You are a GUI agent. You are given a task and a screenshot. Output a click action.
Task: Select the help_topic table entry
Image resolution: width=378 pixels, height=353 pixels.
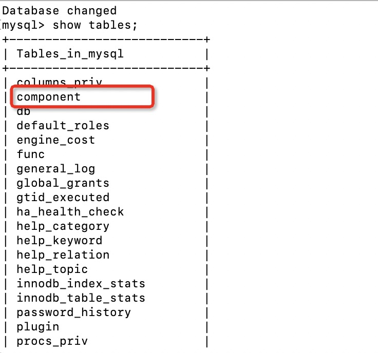tap(52, 269)
